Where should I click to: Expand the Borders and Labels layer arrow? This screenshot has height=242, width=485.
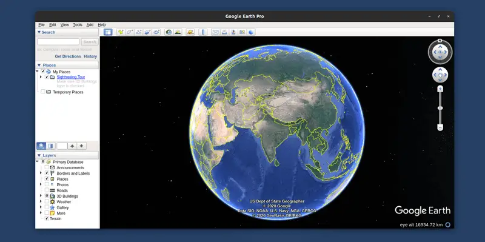(41, 173)
